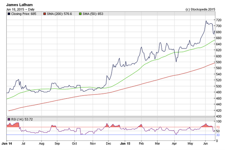Click the '720' price axis label

click(x=219, y=20)
